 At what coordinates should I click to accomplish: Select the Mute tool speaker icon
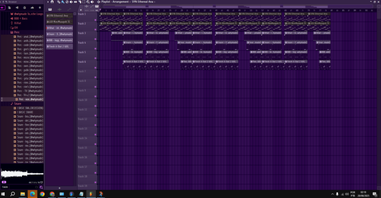point(71,2)
